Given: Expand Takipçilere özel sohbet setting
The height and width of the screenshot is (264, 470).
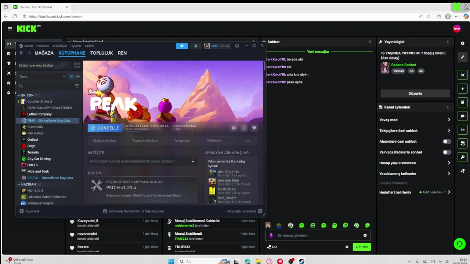Looking at the screenshot, I should pos(415,131).
